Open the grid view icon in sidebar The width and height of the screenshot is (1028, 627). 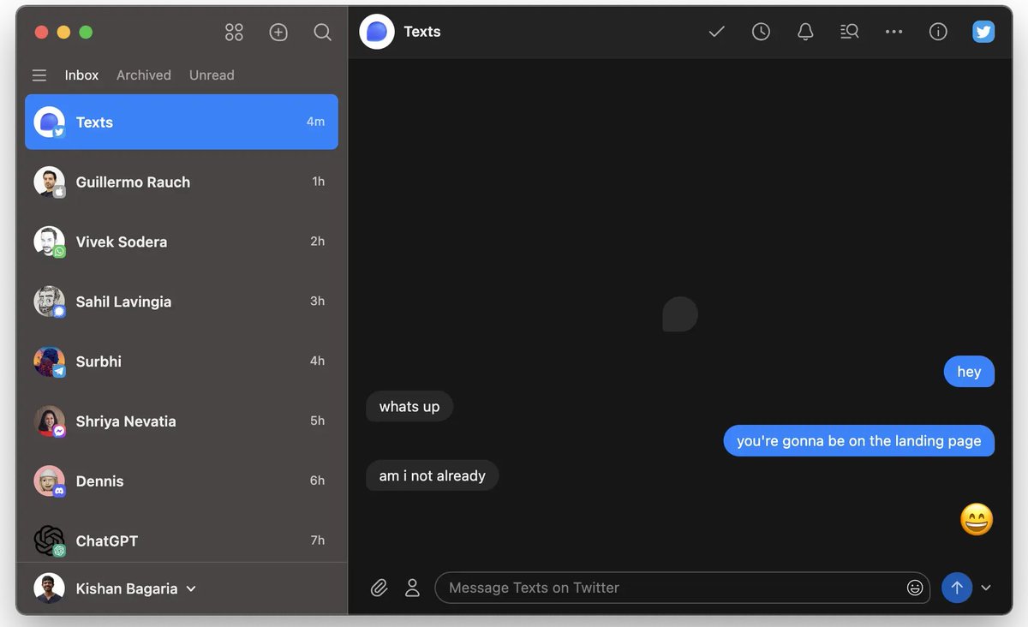point(234,33)
